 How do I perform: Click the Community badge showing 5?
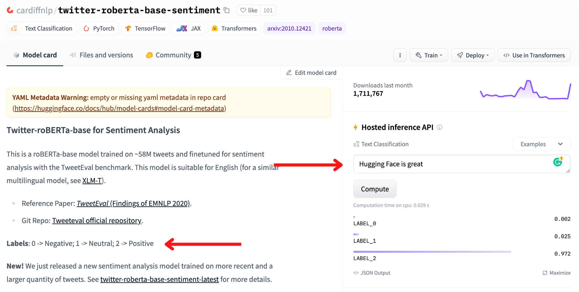pyautogui.click(x=197, y=55)
